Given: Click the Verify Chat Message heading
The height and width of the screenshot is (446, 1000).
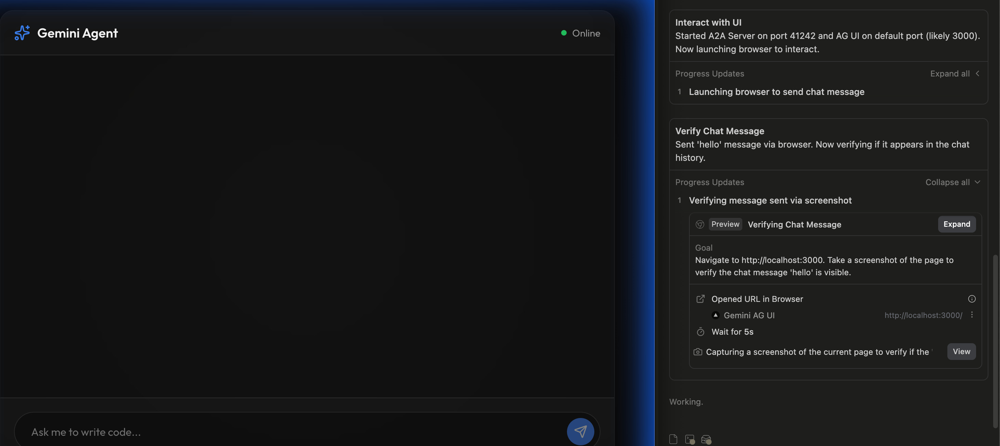Looking at the screenshot, I should point(719,131).
